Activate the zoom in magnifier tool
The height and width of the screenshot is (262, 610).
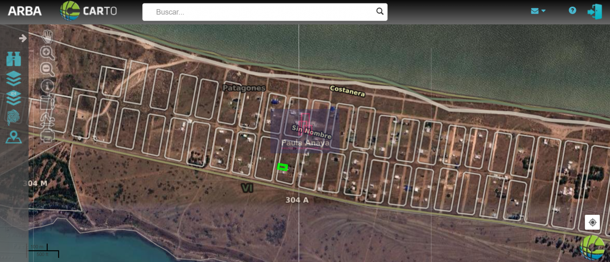click(x=47, y=53)
